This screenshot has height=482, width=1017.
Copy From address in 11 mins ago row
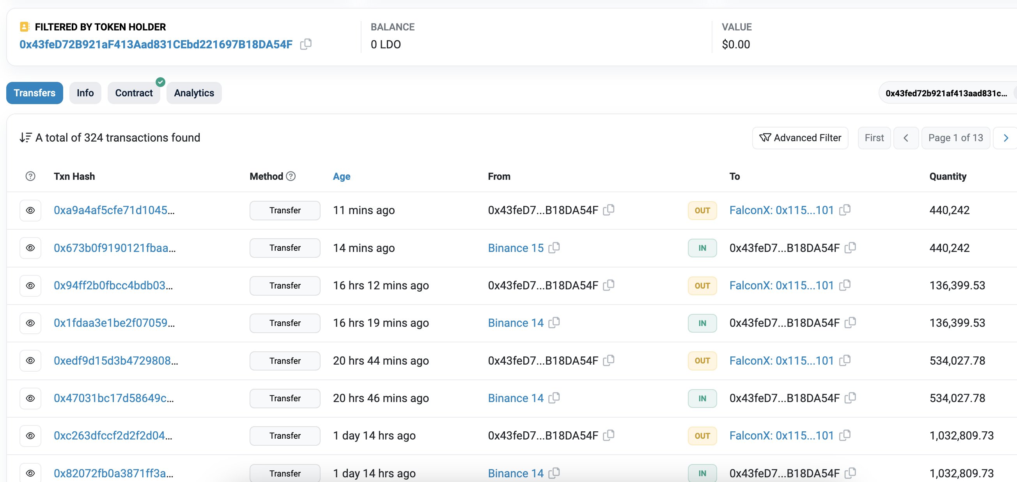point(609,210)
